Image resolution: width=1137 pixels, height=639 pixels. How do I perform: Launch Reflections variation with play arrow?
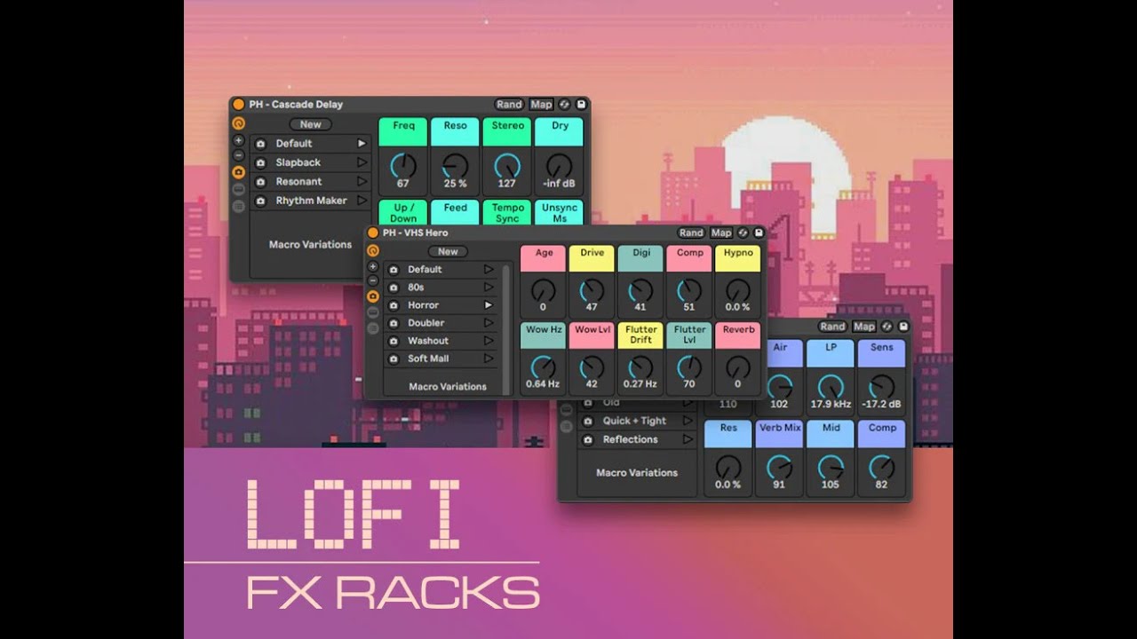tap(688, 439)
